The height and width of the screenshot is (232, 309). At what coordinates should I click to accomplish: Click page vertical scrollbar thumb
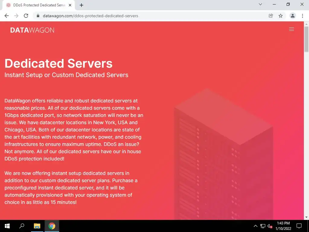tap(306, 39)
